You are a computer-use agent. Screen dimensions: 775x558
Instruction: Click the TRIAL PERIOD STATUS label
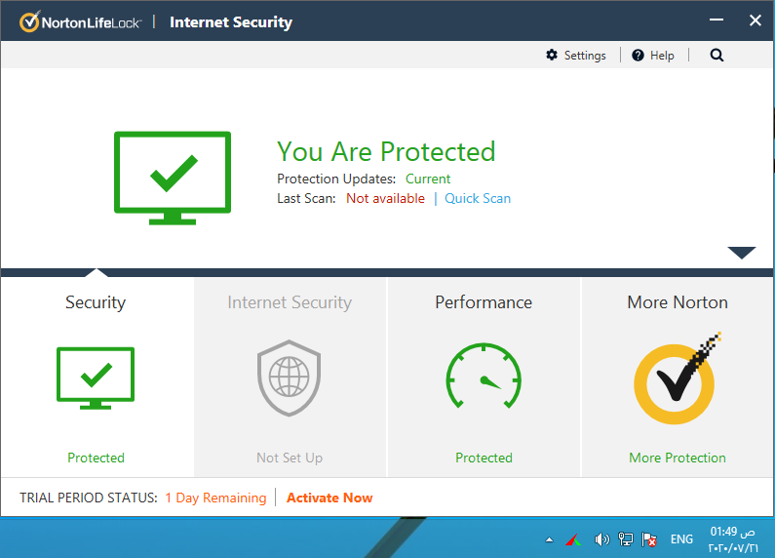(89, 498)
